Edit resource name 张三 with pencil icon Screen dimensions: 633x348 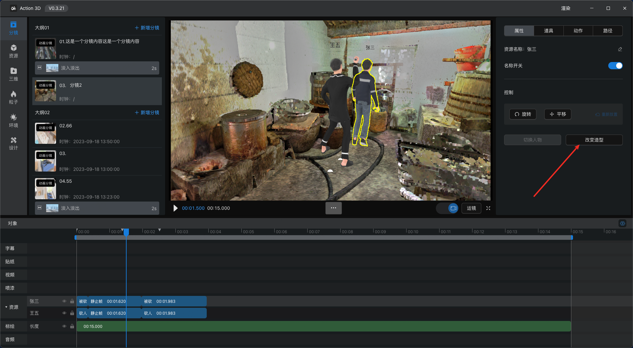(x=620, y=49)
